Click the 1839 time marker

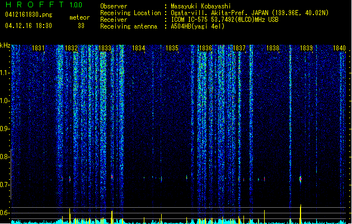click(307, 48)
